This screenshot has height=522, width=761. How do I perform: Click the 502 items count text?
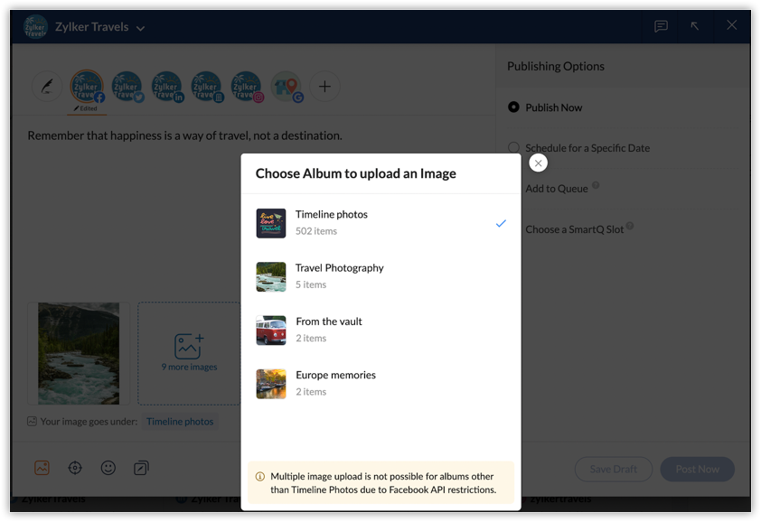pyautogui.click(x=316, y=231)
